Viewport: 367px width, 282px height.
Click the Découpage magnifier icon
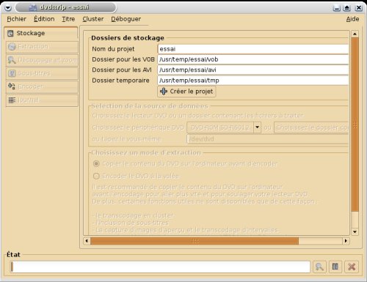[x=12, y=60]
